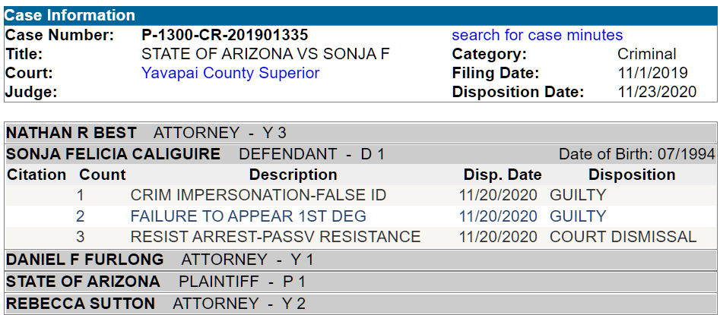This screenshot has width=720, height=315.
Task: Select the Crim Impersonation-False ID charge
Action: 259,195
